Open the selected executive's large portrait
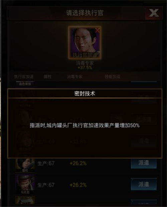This screenshot has width=167, height=207. coord(85,43)
